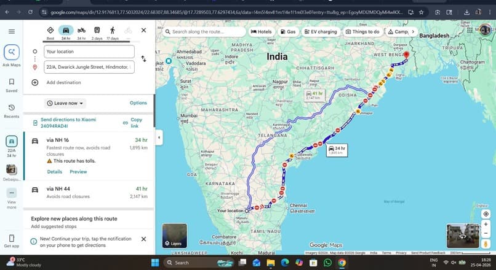Choose the via NH 44 route
Image resolution: width=496 pixels, height=270 pixels.
coord(89,193)
